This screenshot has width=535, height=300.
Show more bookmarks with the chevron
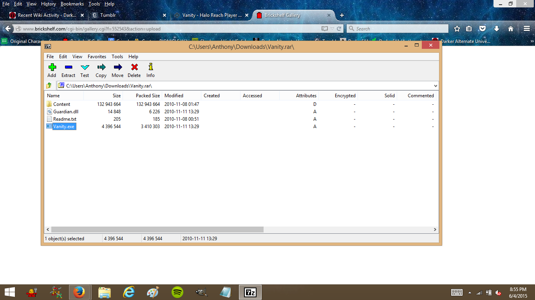[x=532, y=41]
